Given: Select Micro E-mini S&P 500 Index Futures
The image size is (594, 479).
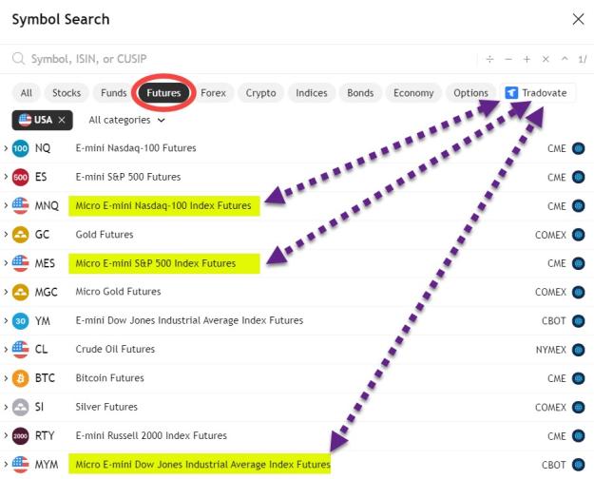Looking at the screenshot, I should click(155, 263).
